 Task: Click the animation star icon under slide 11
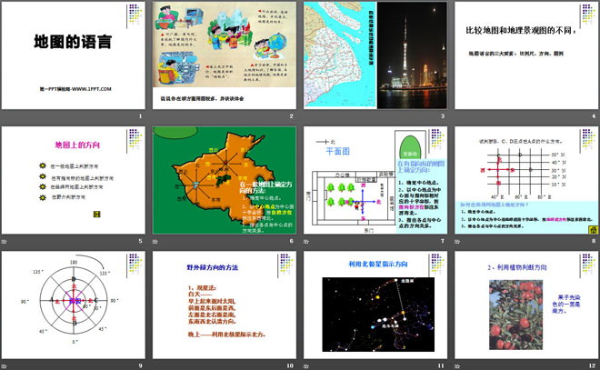coord(305,365)
